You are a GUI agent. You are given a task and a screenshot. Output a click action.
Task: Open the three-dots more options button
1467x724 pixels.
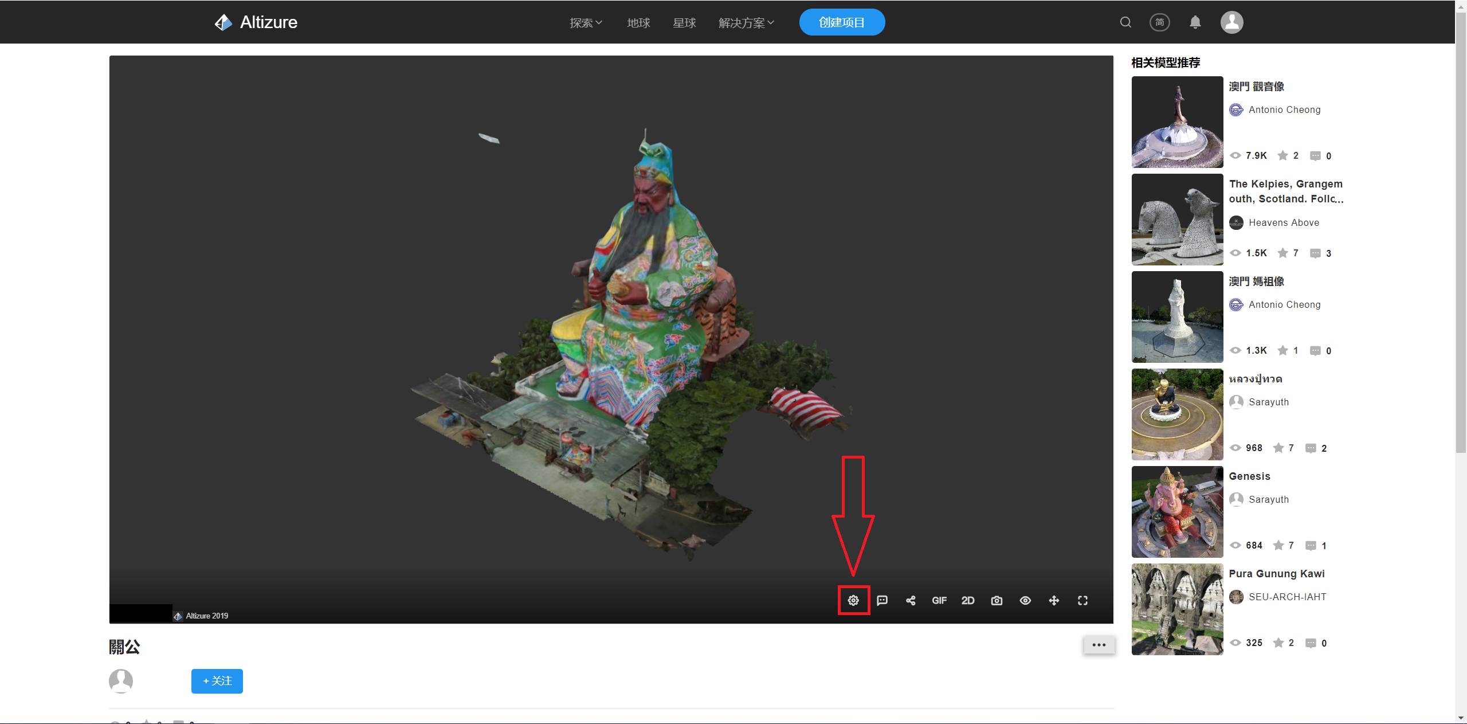(1099, 645)
